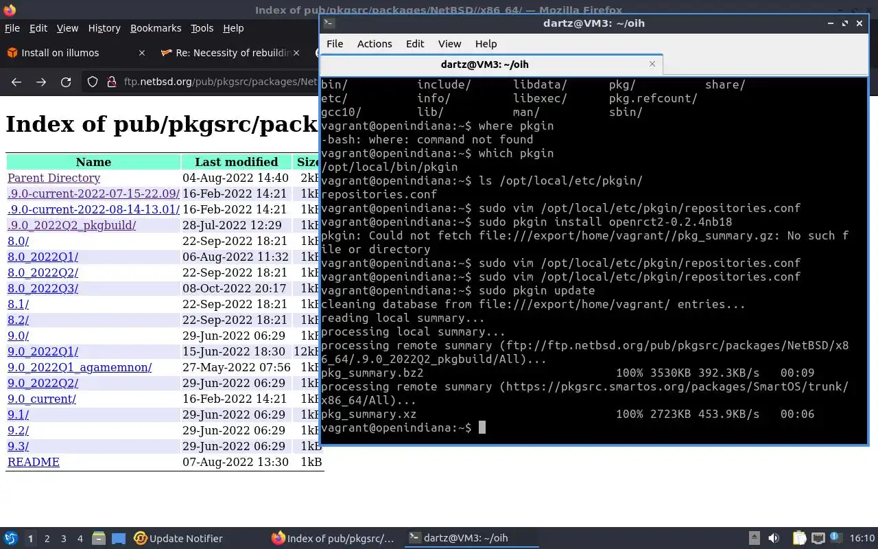Open Firefox Help menu
Image resolution: width=878 pixels, height=549 pixels.
click(x=233, y=28)
